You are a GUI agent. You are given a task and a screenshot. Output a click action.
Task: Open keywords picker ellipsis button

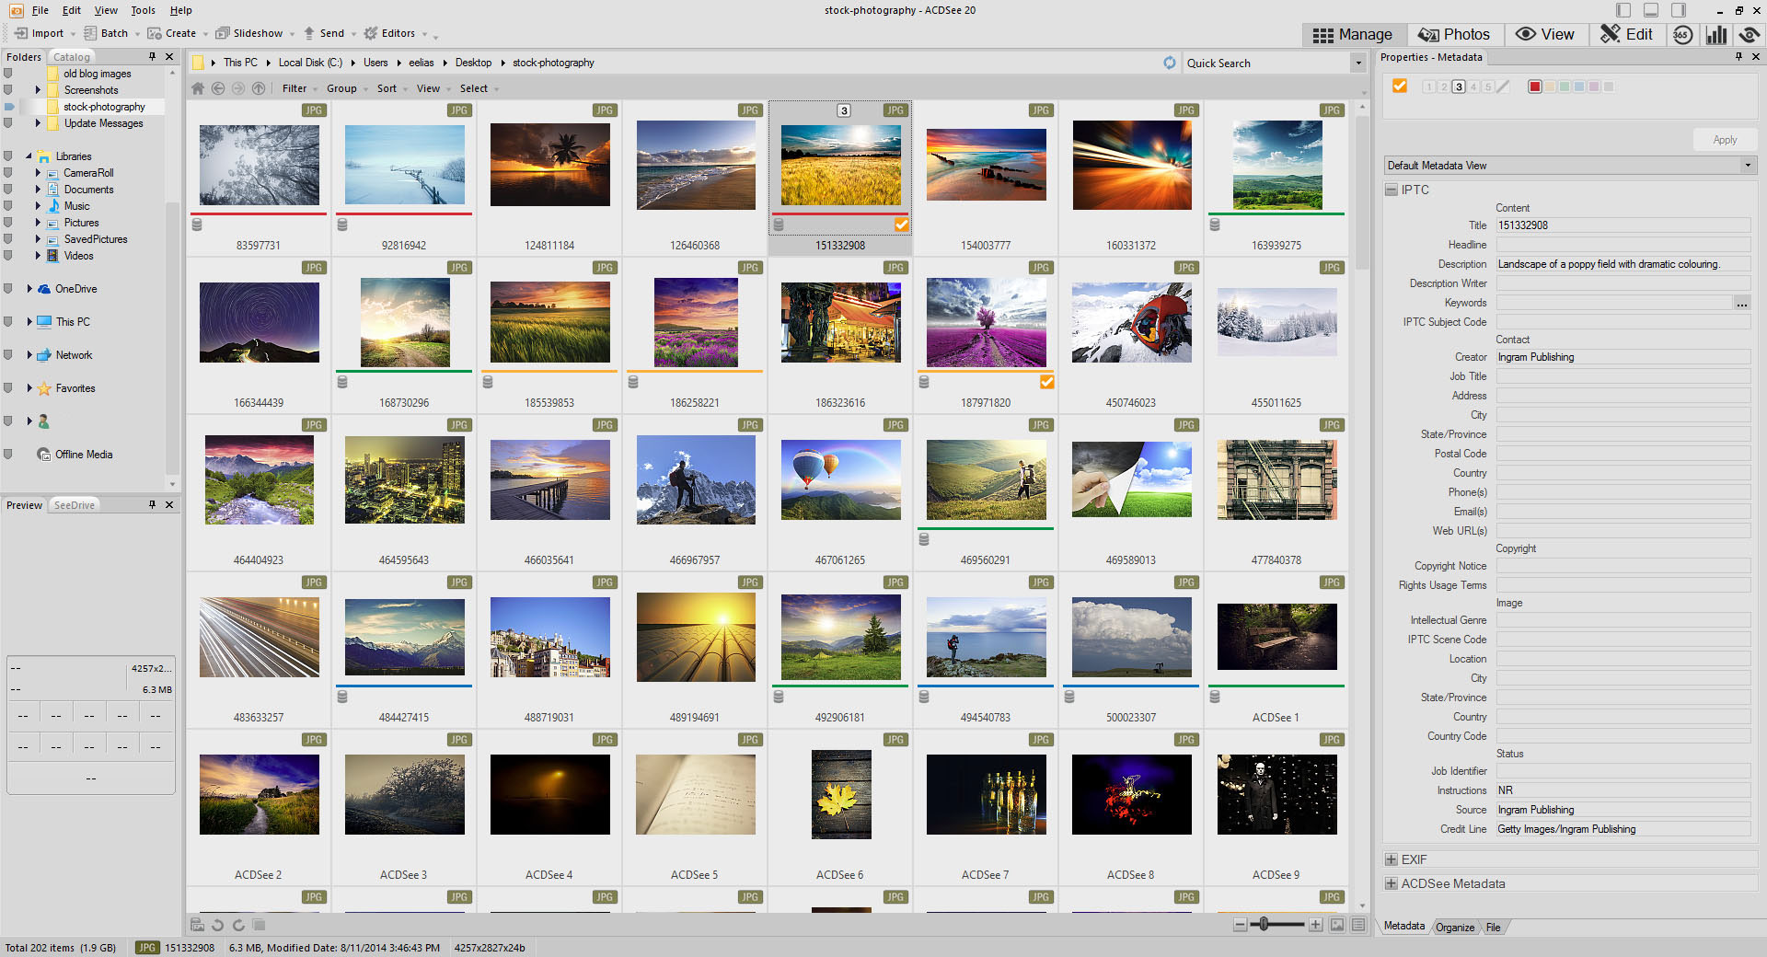click(x=1741, y=303)
